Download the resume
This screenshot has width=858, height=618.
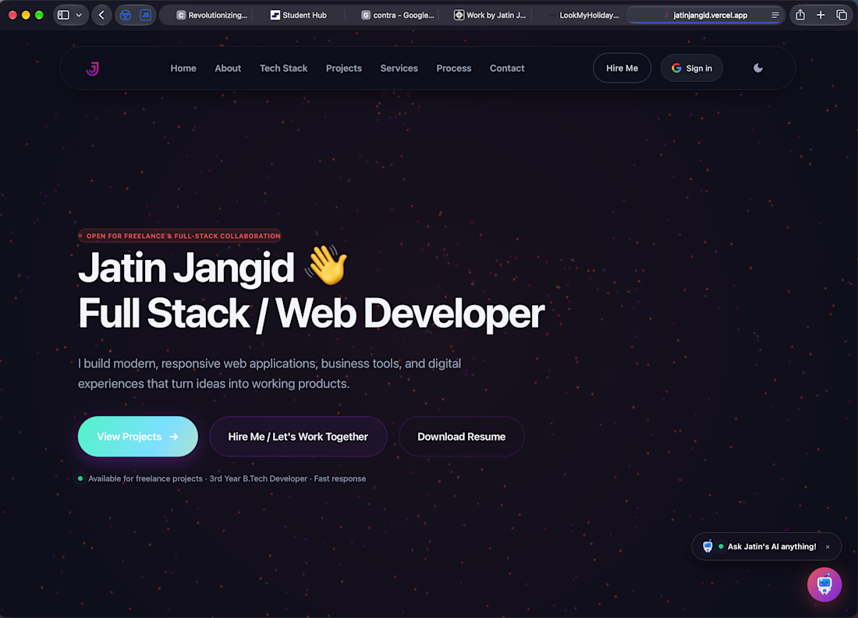click(x=461, y=436)
